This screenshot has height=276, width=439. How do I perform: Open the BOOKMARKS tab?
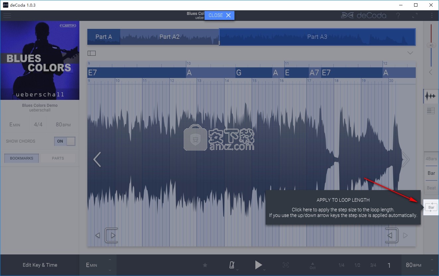tap(22, 158)
